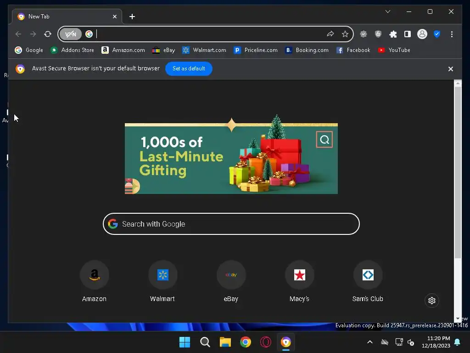Click the search icon on the gifting banner
The image size is (470, 353).
click(x=325, y=140)
